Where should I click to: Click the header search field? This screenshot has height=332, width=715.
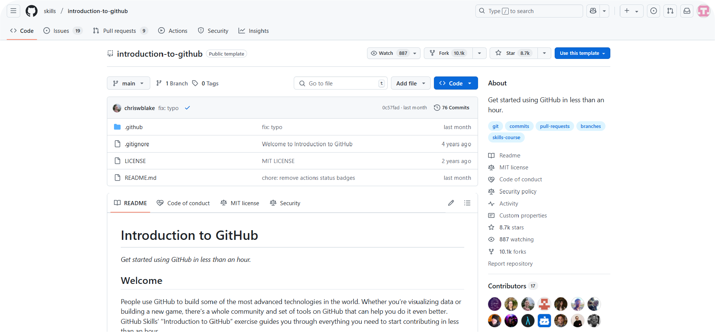pyautogui.click(x=529, y=11)
